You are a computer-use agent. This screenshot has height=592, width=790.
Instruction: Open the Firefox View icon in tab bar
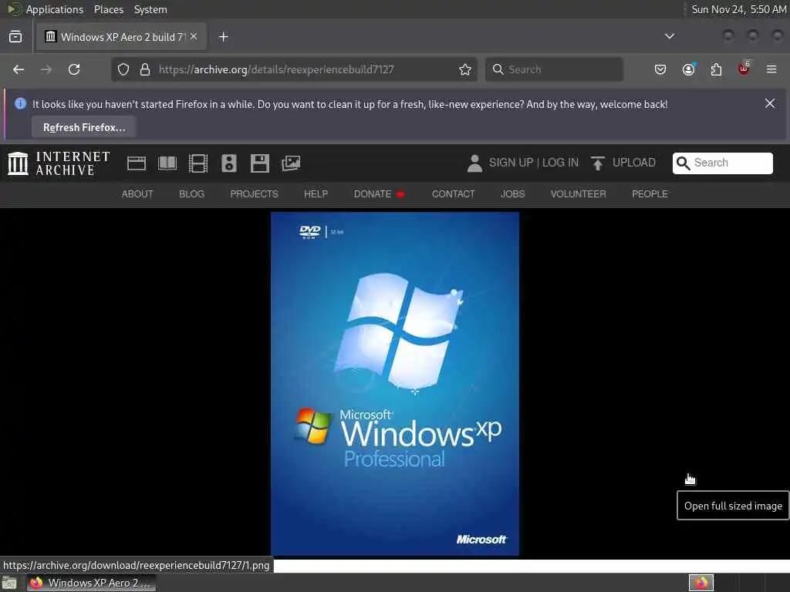[x=15, y=37]
